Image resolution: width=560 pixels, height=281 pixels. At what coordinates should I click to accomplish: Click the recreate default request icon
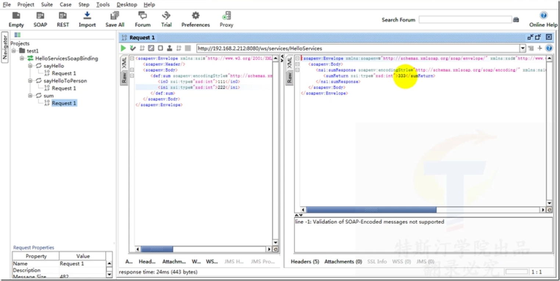(151, 48)
